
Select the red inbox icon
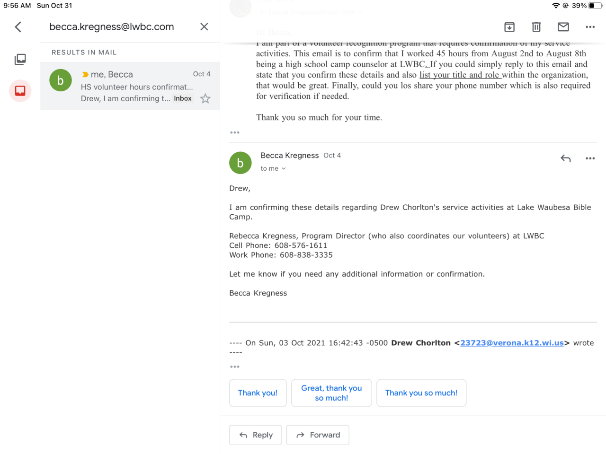pos(20,91)
